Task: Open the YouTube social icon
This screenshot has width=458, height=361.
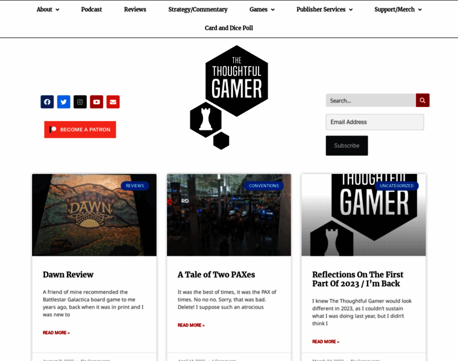Action: (x=96, y=102)
